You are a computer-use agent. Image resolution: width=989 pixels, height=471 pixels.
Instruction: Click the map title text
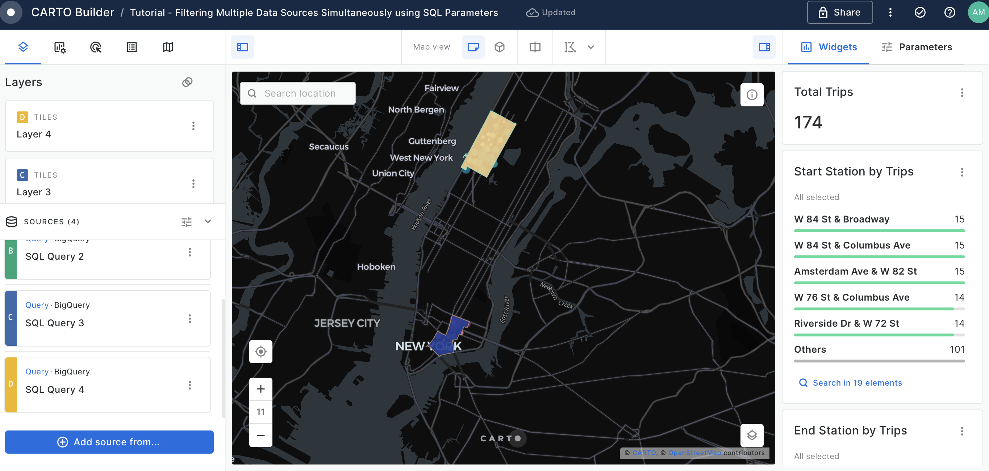(x=314, y=12)
